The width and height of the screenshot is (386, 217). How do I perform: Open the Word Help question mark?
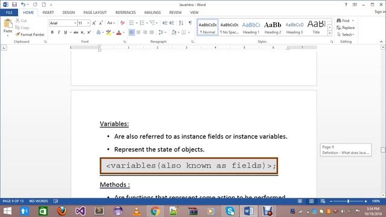click(346, 4)
